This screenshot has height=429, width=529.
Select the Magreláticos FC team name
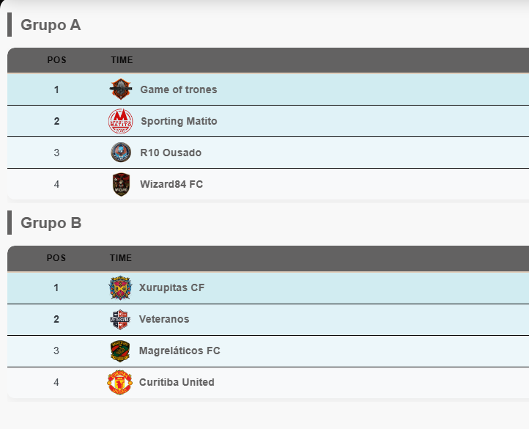(180, 351)
